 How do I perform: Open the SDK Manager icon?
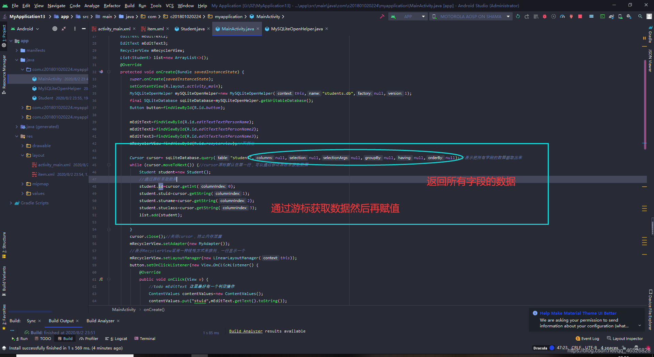(629, 16)
